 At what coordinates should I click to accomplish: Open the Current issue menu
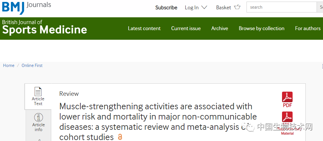point(186,29)
